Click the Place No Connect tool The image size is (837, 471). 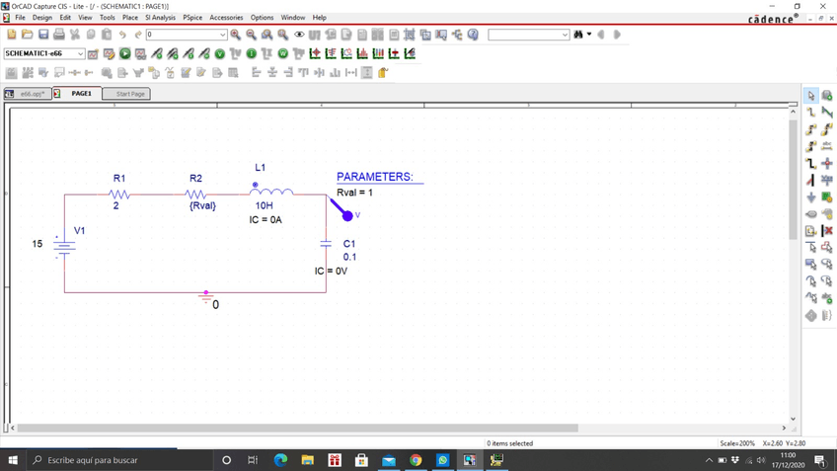tap(827, 231)
